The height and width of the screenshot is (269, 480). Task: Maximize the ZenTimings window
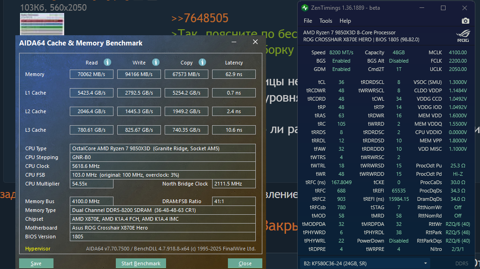click(443, 8)
